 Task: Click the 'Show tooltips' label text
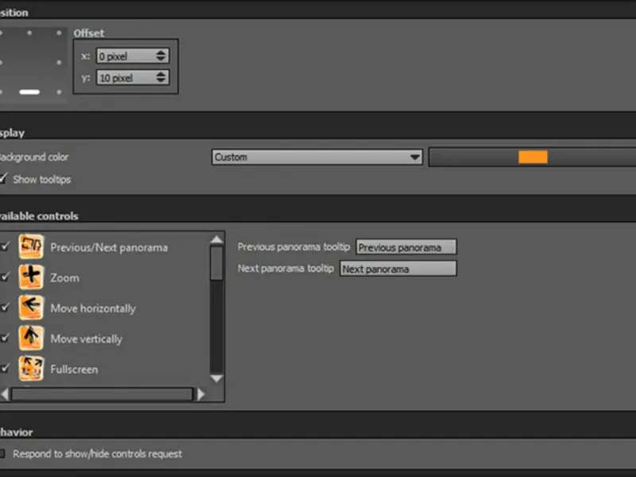point(42,180)
